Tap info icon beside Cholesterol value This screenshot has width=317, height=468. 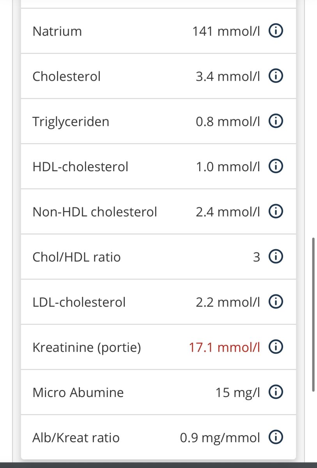click(x=276, y=76)
